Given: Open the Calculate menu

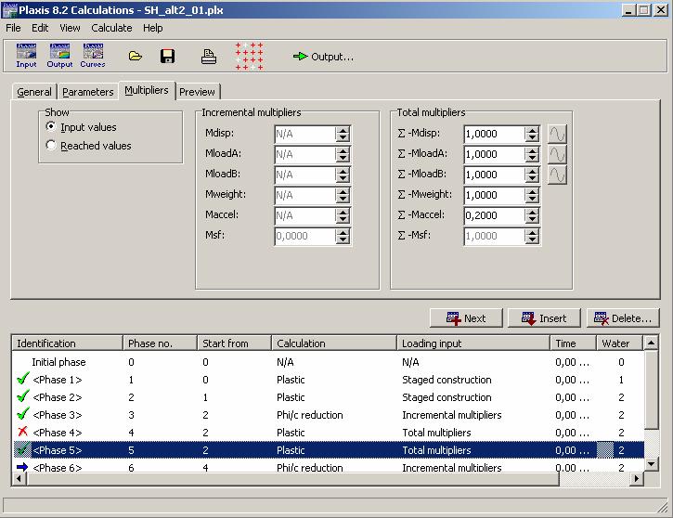Looking at the screenshot, I should point(111,28).
